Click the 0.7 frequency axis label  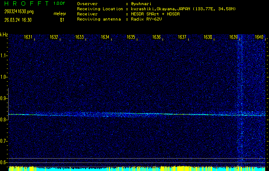(x=4, y=141)
